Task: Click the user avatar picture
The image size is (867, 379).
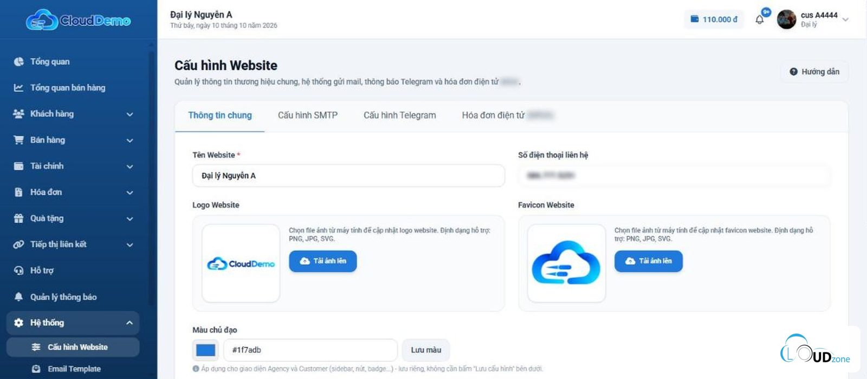Action: 786,19
